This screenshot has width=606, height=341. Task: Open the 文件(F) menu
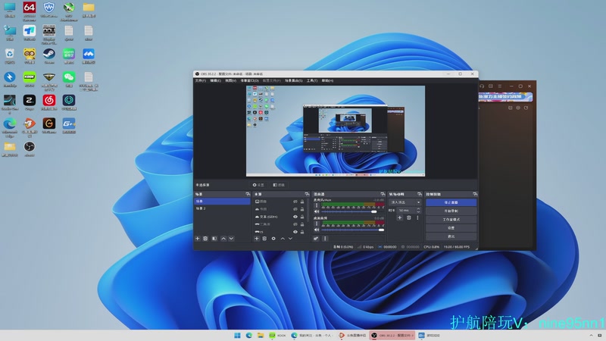[201, 80]
